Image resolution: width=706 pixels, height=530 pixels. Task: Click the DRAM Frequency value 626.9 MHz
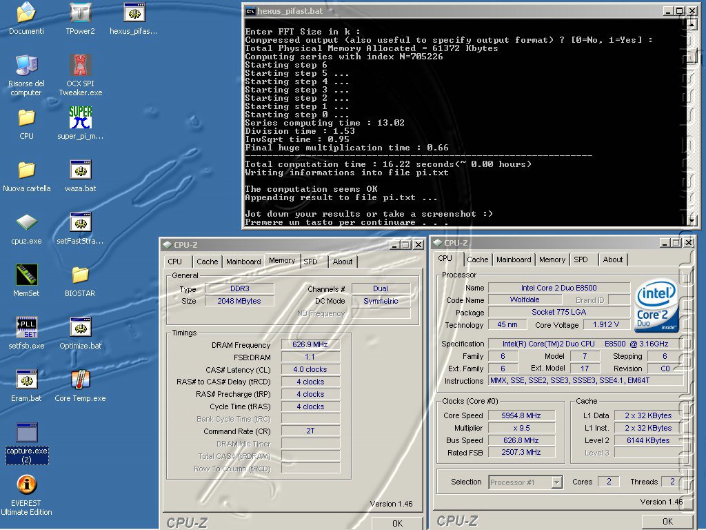pyautogui.click(x=310, y=345)
